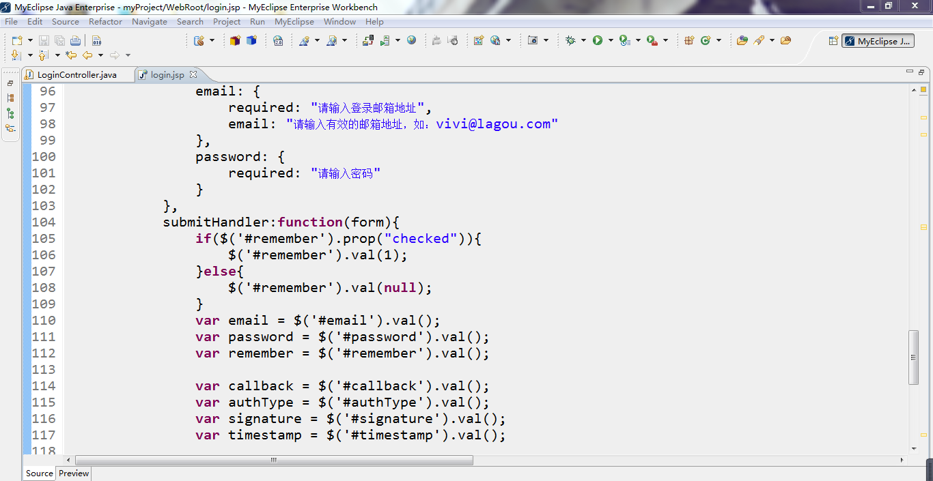Click the Open Type folder icon

pos(742,41)
